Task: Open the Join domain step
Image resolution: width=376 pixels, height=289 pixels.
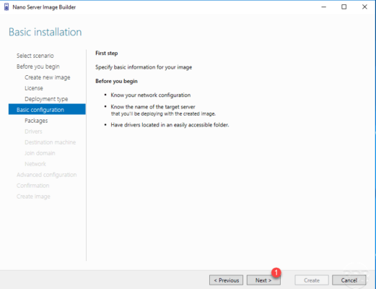Action: [40, 153]
